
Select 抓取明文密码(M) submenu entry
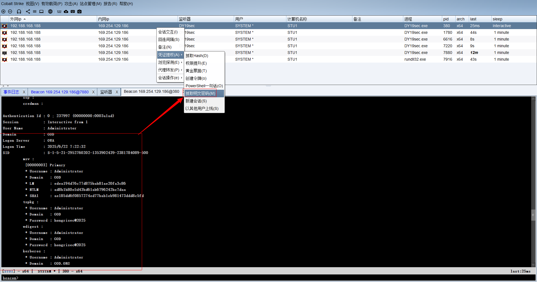click(x=204, y=93)
